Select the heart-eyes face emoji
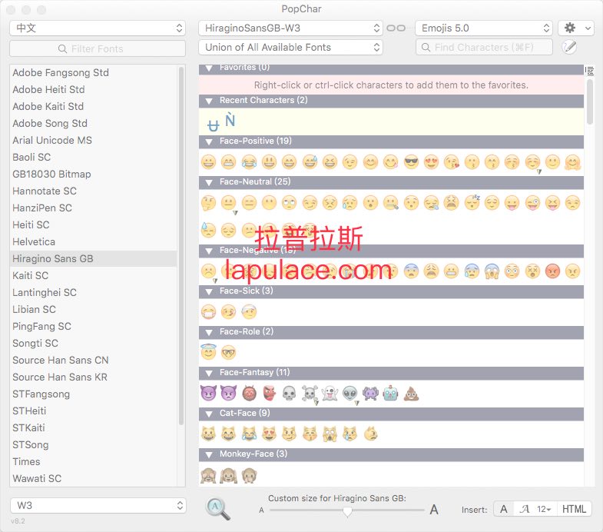Image resolution: width=603 pixels, height=532 pixels. (431, 162)
